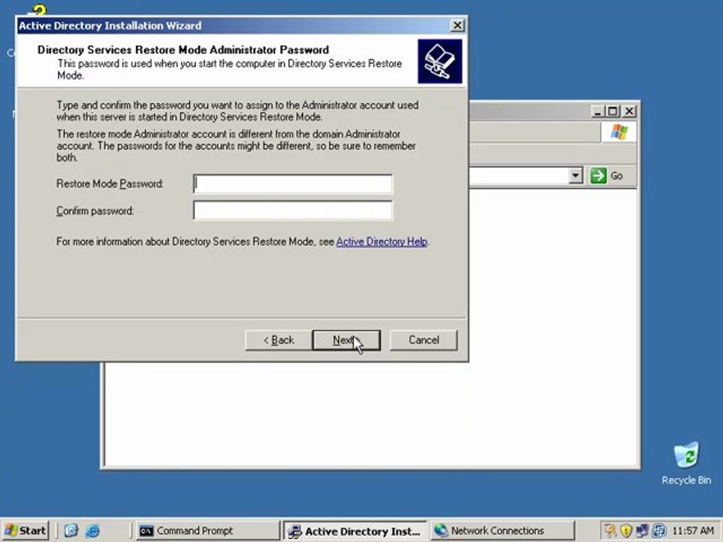Screen dimensions: 723x542
Task: Click the network computers tray icon
Action: pyautogui.click(x=642, y=531)
